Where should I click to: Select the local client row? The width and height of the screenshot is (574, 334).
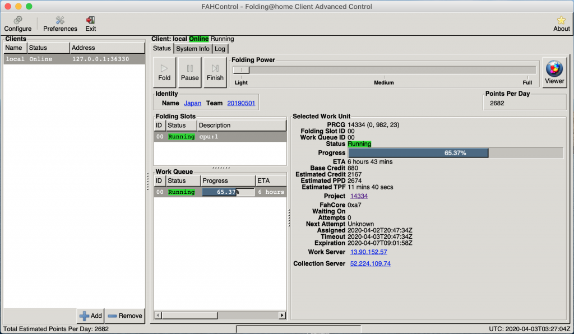pyautogui.click(x=75, y=59)
